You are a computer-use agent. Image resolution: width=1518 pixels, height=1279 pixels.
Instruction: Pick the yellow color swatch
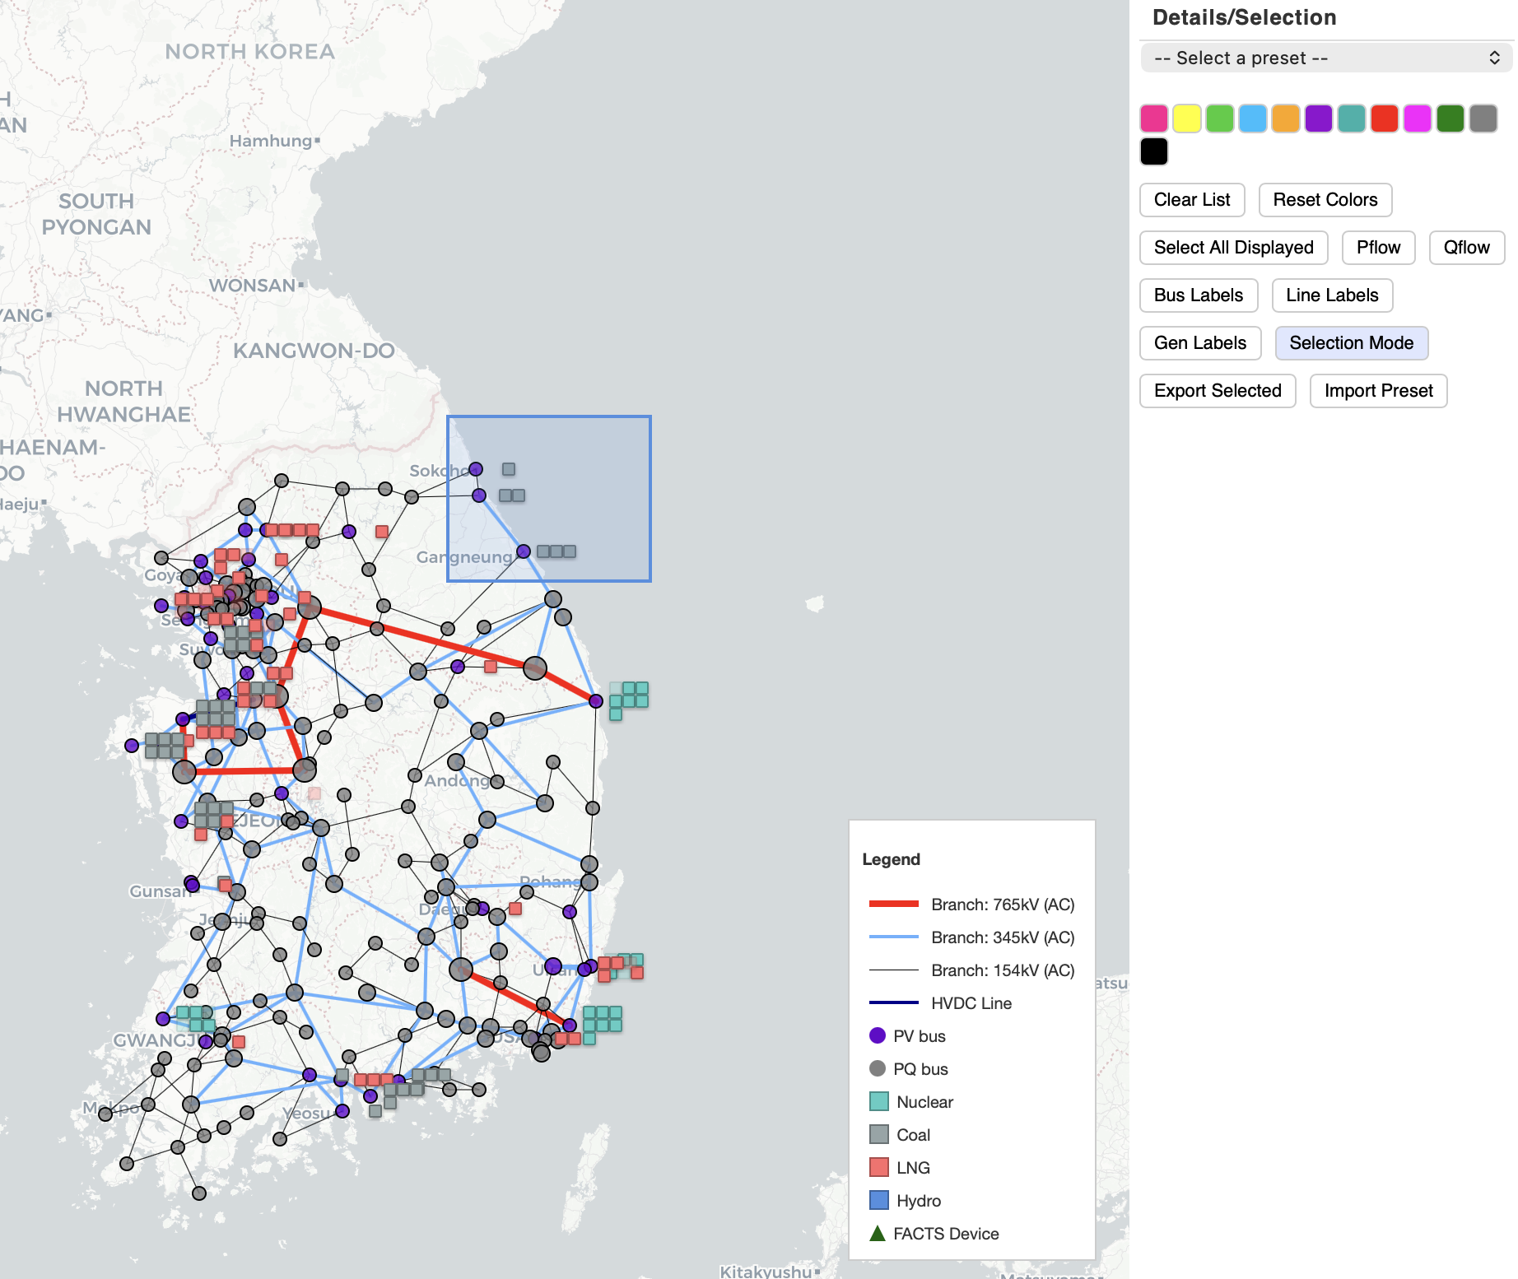[x=1186, y=119]
